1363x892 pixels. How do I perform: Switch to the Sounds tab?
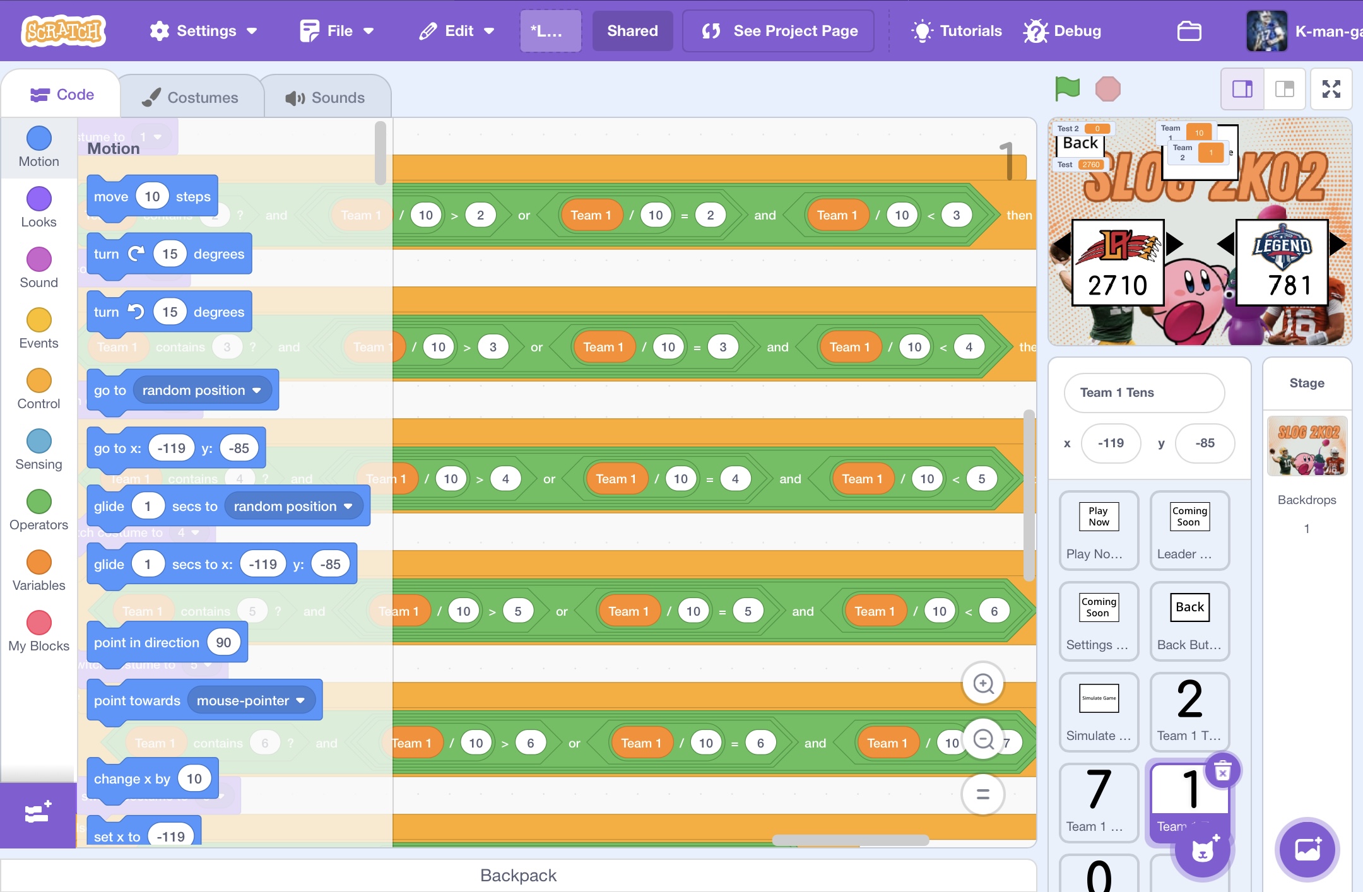click(x=325, y=97)
